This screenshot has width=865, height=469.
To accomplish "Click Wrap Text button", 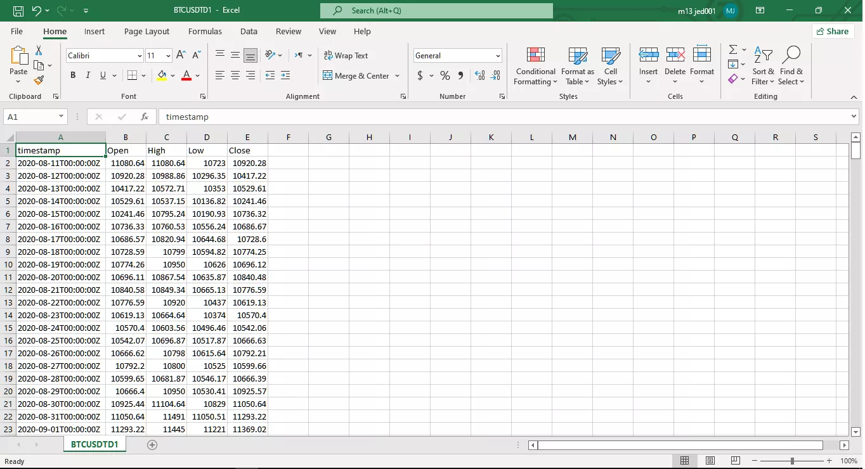I will click(x=346, y=55).
